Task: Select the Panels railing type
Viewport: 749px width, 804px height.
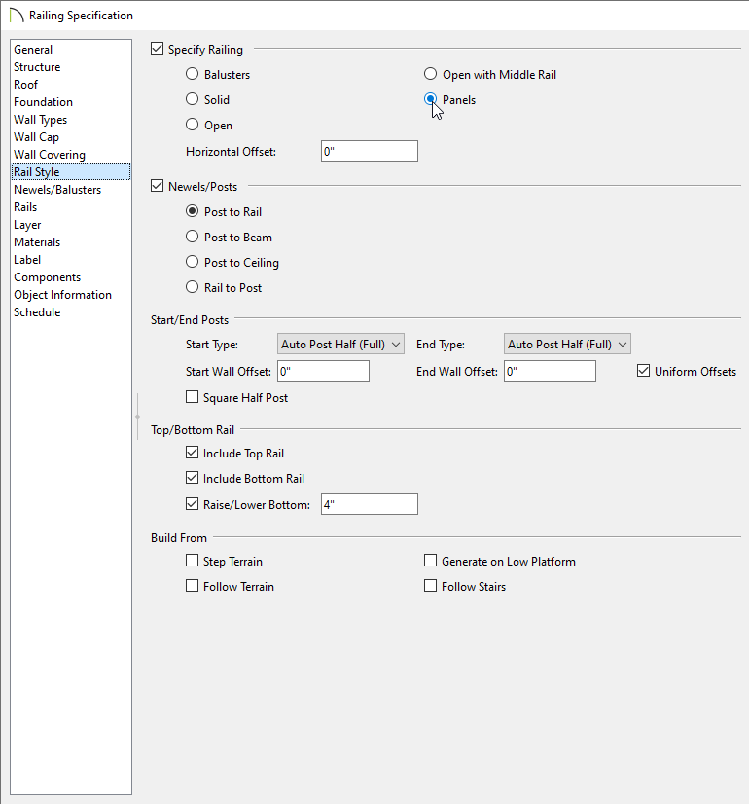Action: pyautogui.click(x=430, y=99)
